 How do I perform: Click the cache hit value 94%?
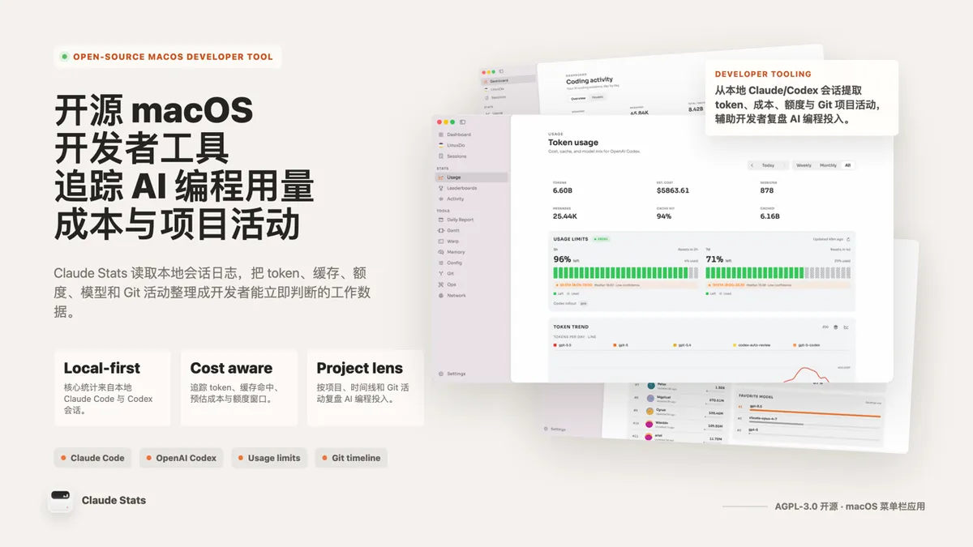[x=664, y=216]
